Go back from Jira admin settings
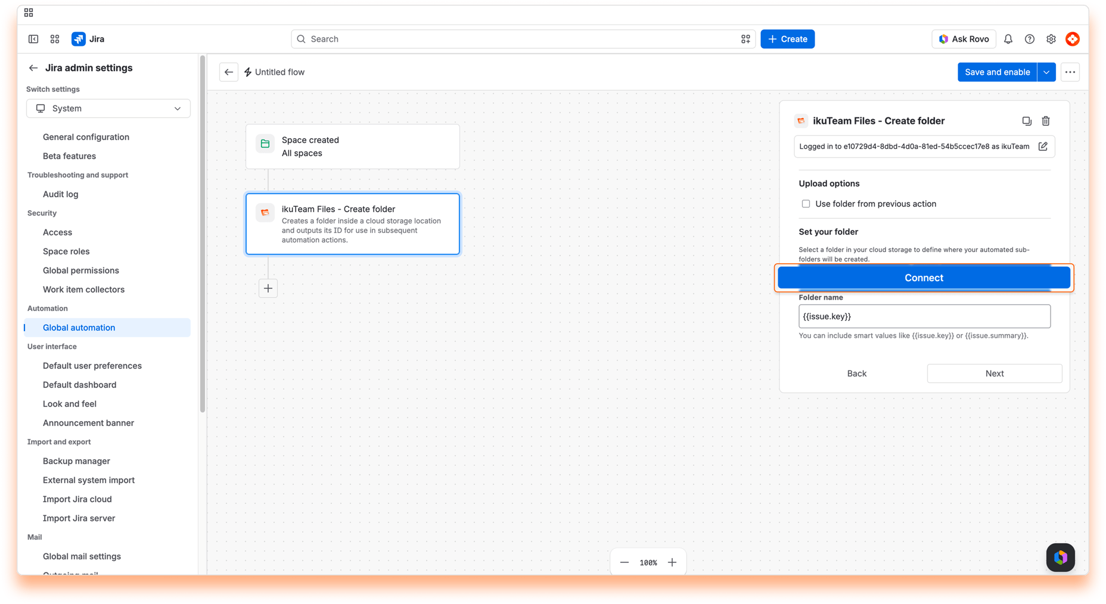This screenshot has width=1106, height=604. (33, 68)
